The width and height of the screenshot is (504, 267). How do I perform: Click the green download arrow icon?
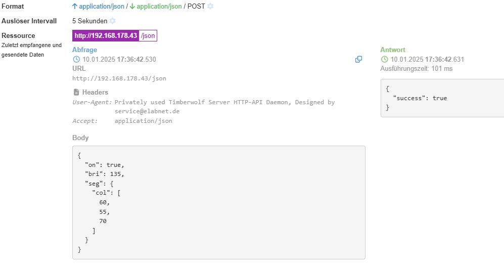tap(132, 6)
